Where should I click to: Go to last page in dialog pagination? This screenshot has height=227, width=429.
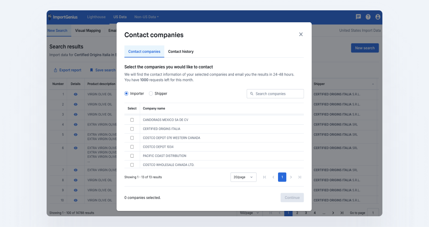coord(299,177)
